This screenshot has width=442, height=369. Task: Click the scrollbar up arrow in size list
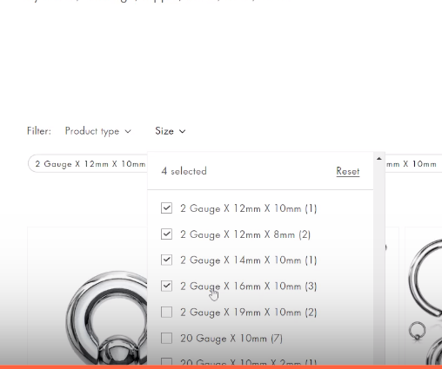point(378,159)
